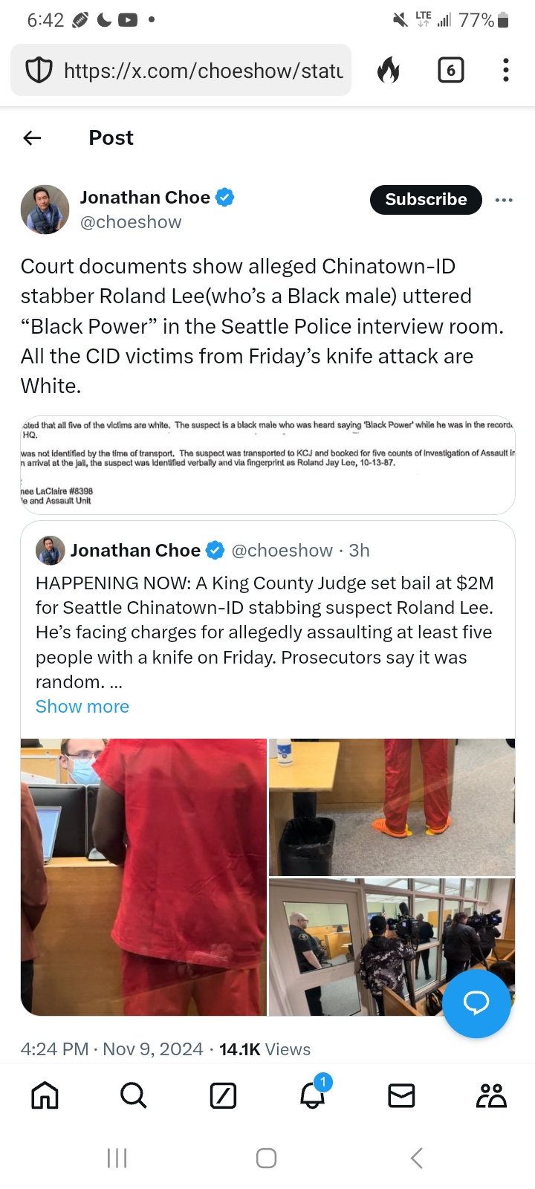Screen dimensions: 535x1189
Task: Open the post's more options ellipsis
Action: (504, 200)
